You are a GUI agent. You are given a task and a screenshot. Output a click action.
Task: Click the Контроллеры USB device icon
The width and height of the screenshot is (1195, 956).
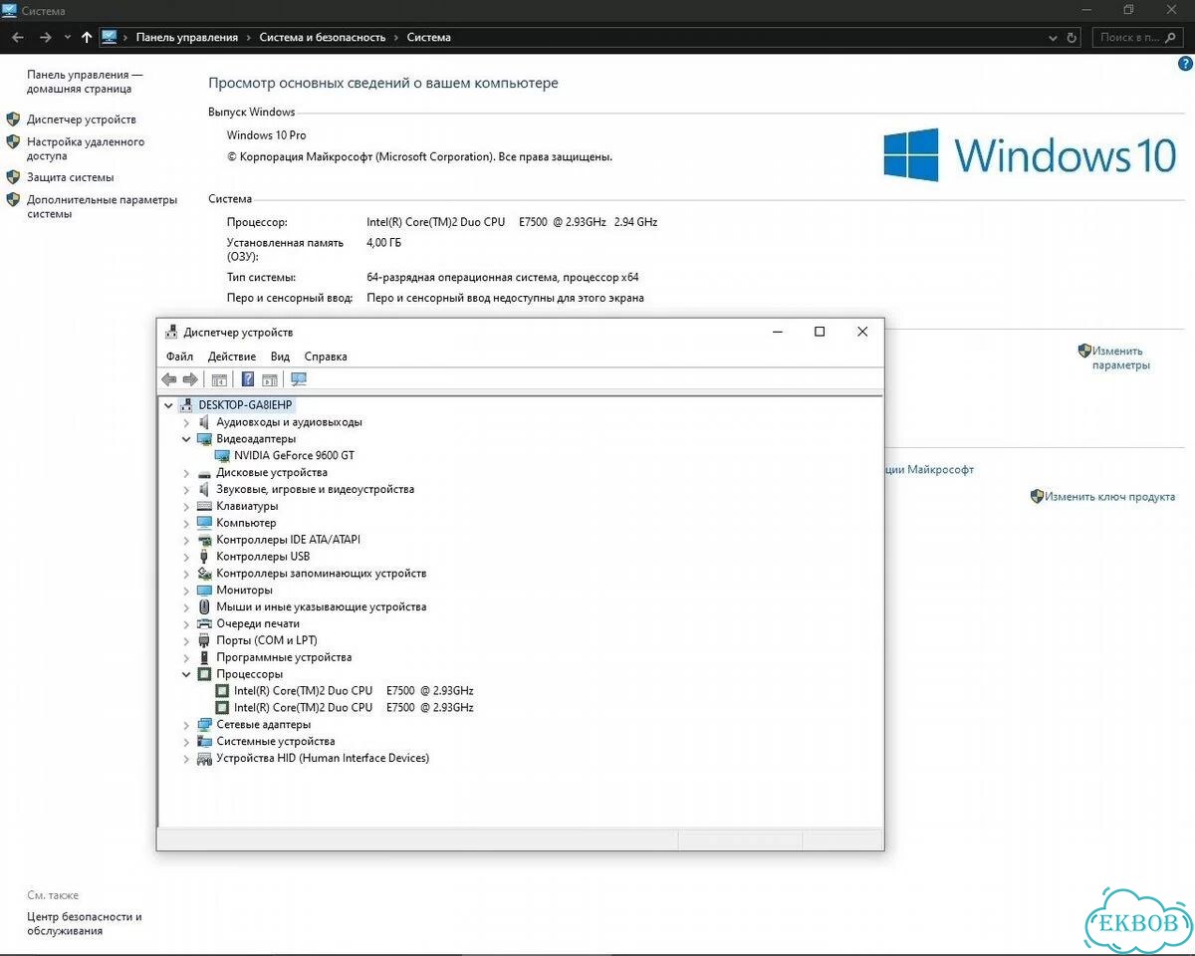coord(204,557)
